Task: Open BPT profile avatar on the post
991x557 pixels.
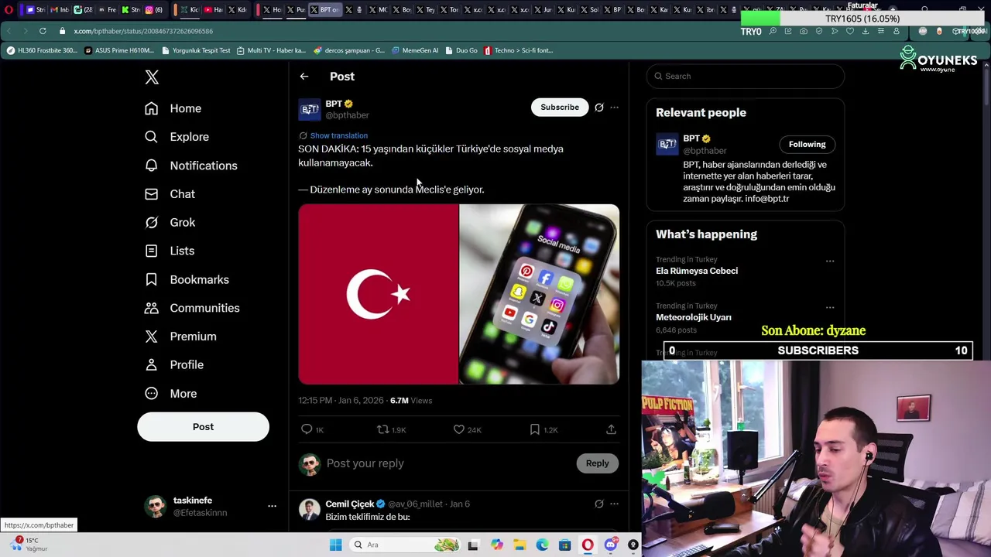Action: pos(309,110)
